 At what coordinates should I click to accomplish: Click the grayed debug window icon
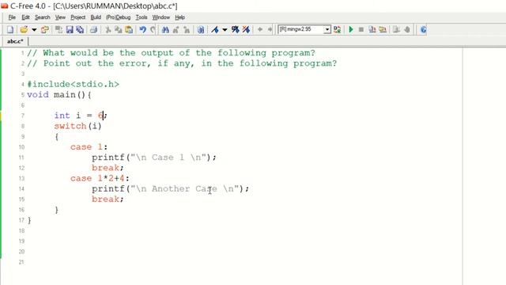coord(396,30)
